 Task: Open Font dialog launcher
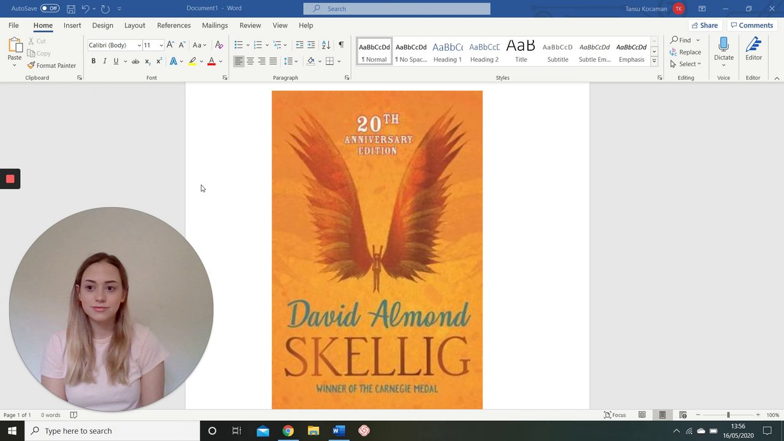tap(225, 78)
